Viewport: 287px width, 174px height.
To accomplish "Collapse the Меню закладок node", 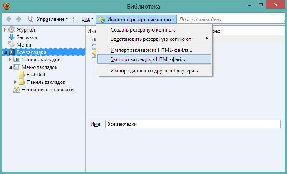I will [x=10, y=67].
